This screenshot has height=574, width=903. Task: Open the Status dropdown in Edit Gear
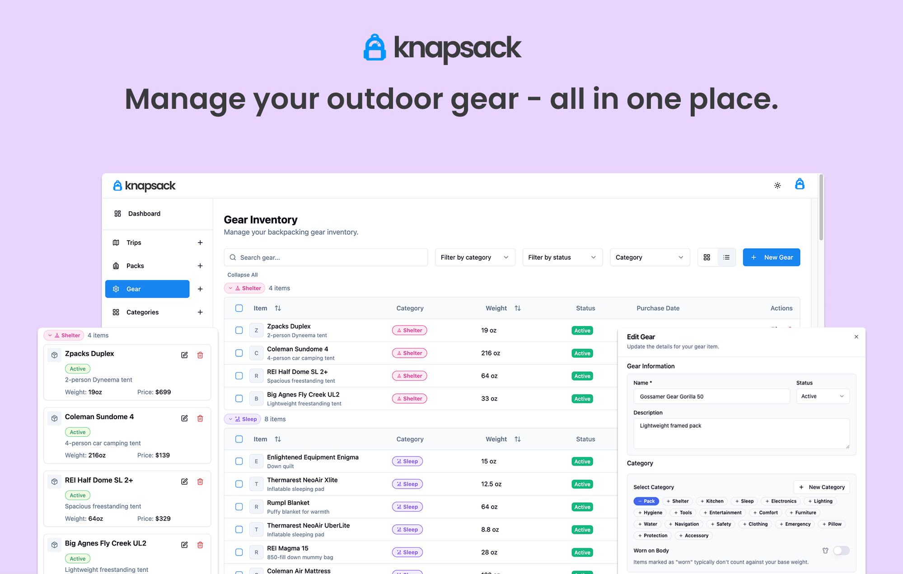click(822, 396)
